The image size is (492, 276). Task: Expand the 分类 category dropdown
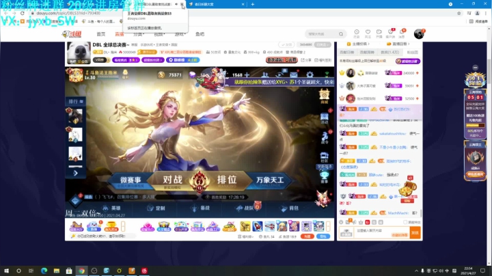138,34
